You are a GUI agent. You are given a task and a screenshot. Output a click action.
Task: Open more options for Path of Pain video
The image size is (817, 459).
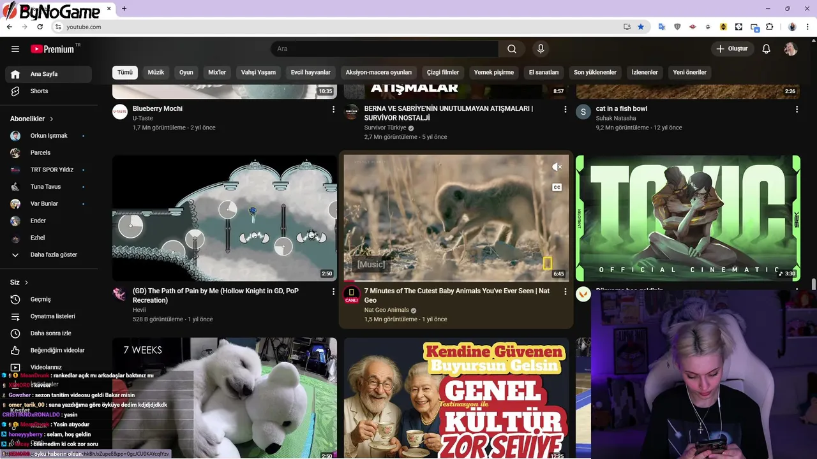pyautogui.click(x=333, y=291)
